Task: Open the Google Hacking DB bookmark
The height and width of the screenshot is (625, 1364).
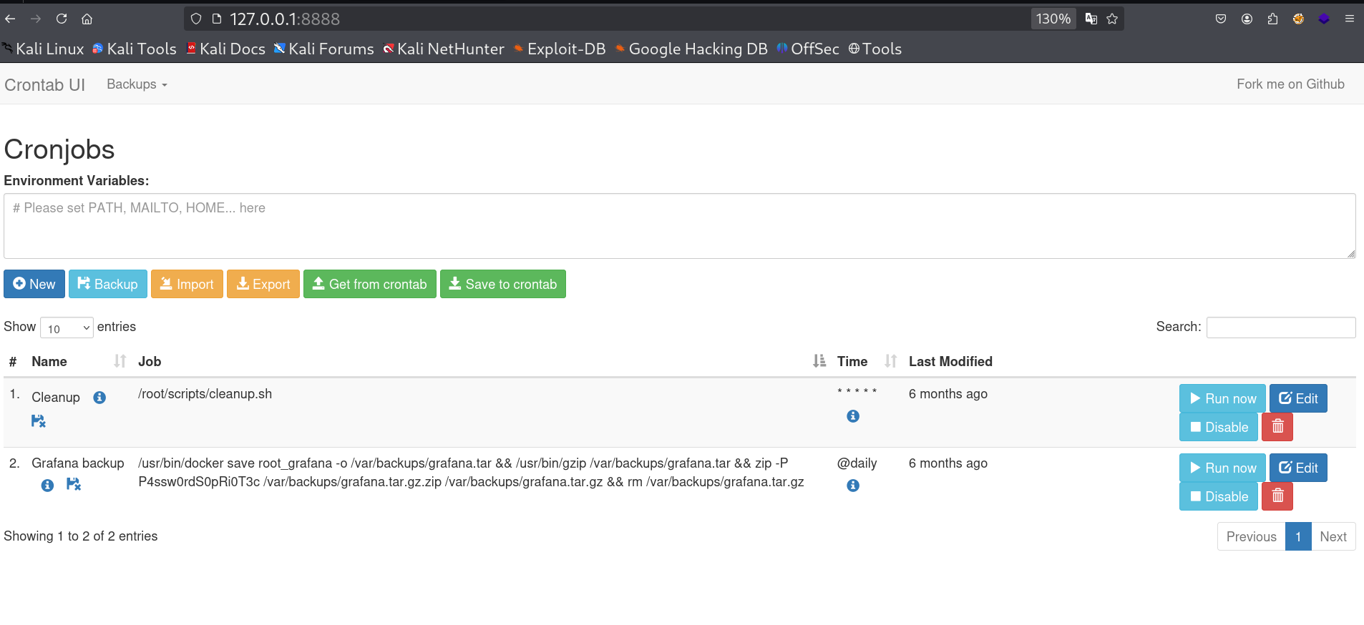Action: [691, 49]
